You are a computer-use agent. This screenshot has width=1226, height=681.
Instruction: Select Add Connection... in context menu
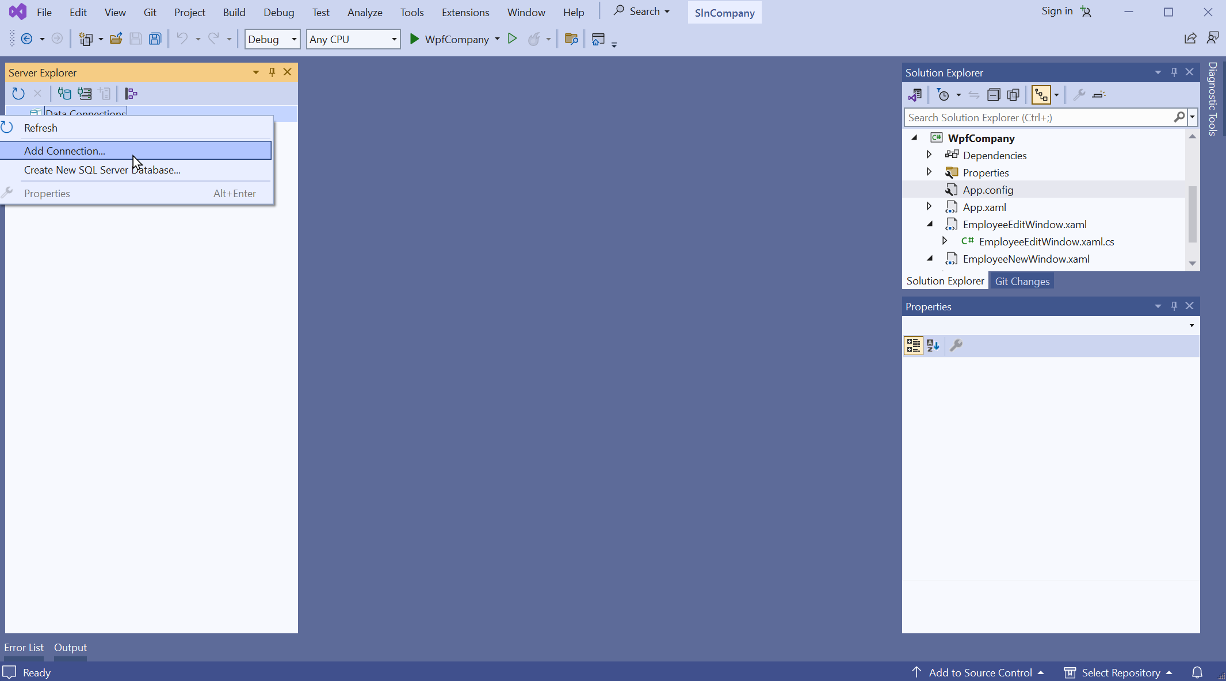[64, 151]
